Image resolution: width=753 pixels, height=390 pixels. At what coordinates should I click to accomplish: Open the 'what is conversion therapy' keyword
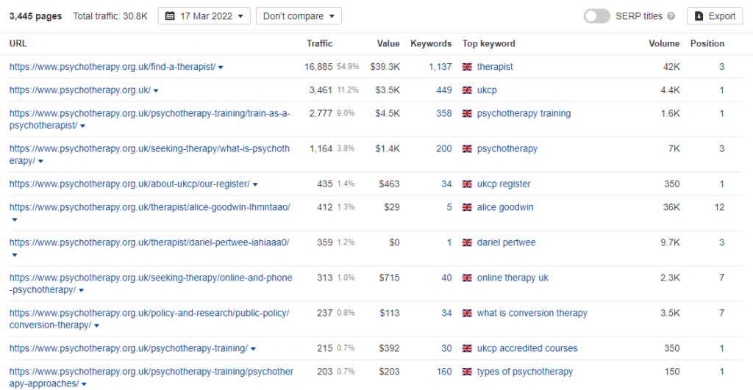pyautogui.click(x=532, y=313)
